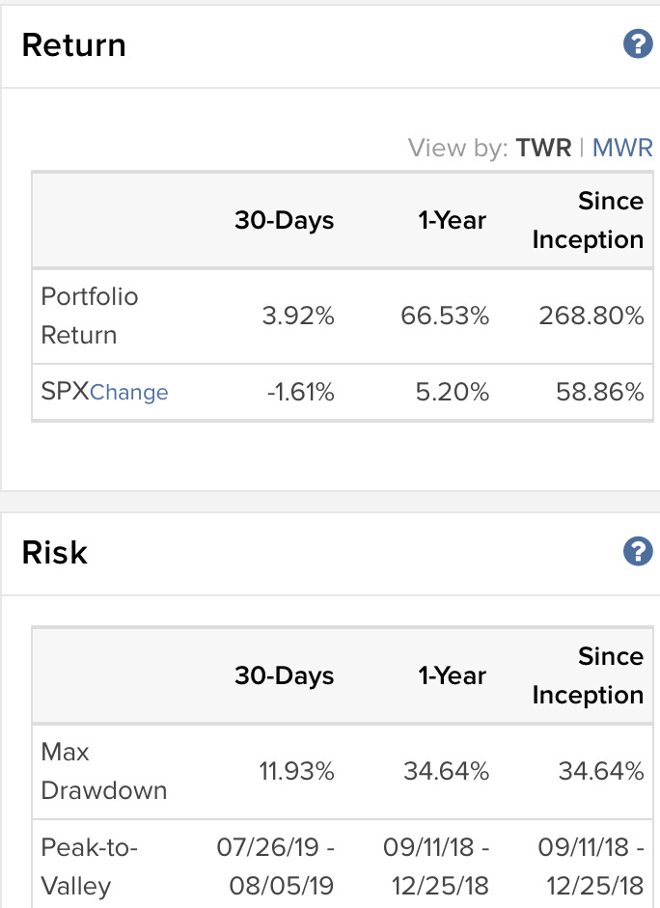Select the Risk section heading
660x908 pixels.
54,553
